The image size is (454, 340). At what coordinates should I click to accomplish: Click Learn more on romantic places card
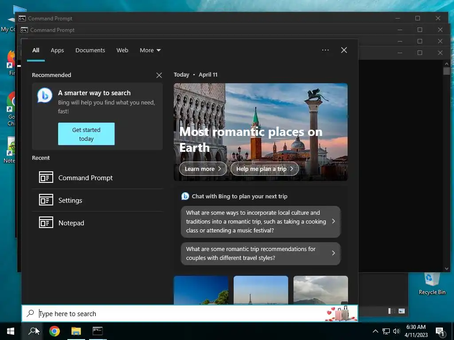click(203, 169)
